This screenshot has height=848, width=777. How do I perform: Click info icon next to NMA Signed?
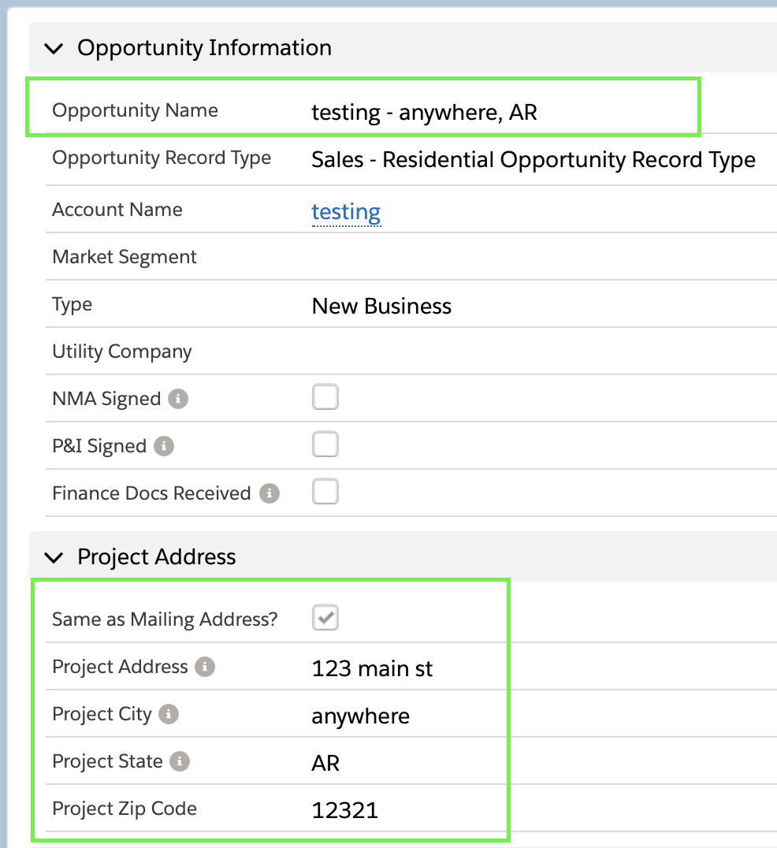(178, 399)
